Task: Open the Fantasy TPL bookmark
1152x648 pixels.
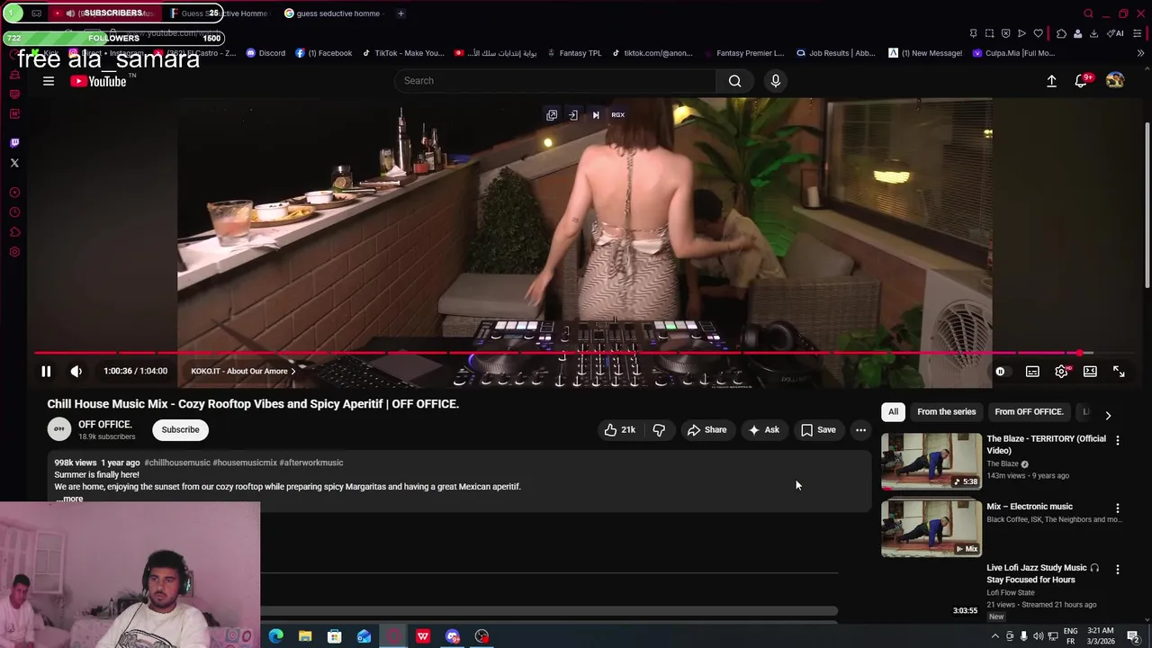Action: (573, 53)
